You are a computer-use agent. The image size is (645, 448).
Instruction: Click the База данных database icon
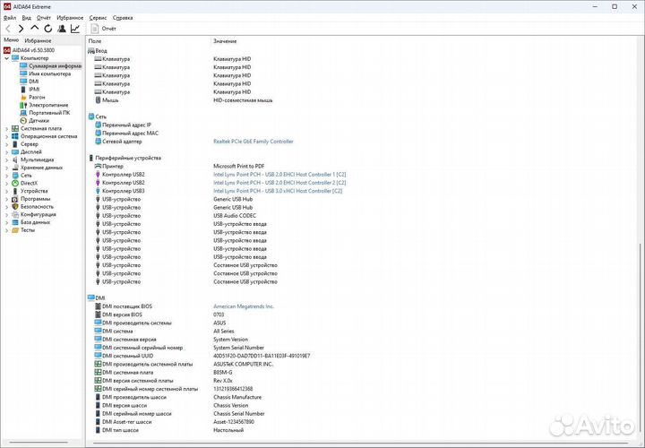[15, 222]
